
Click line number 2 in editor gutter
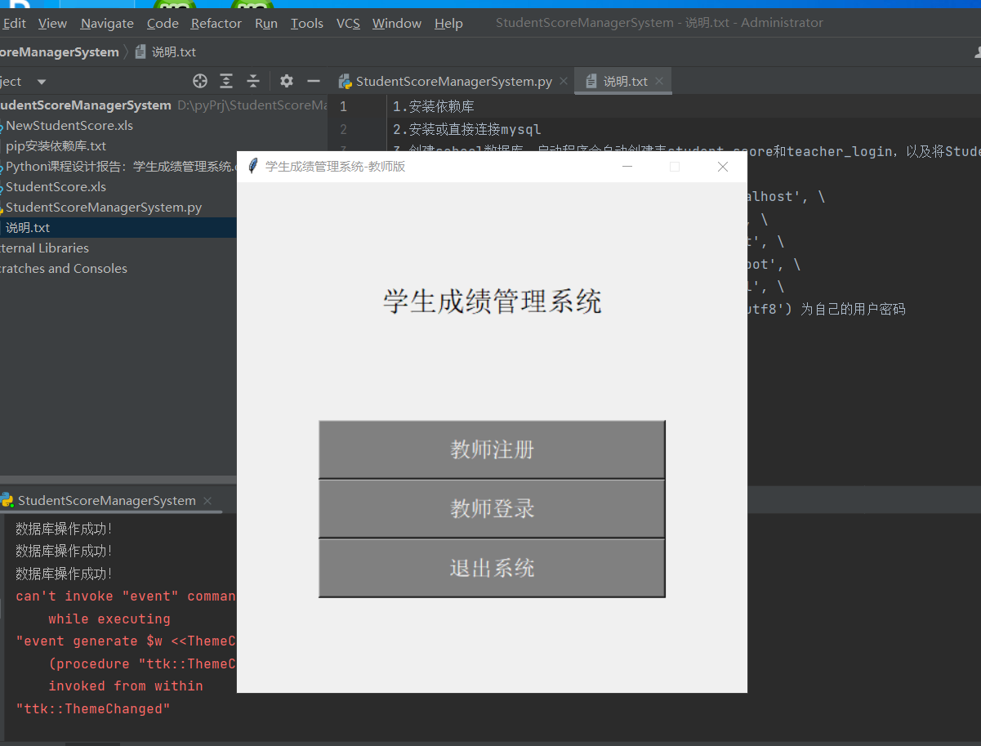click(343, 129)
